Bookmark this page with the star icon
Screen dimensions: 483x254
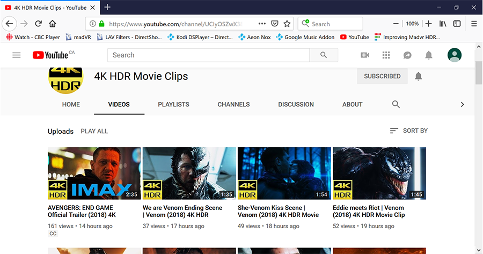[x=287, y=24]
